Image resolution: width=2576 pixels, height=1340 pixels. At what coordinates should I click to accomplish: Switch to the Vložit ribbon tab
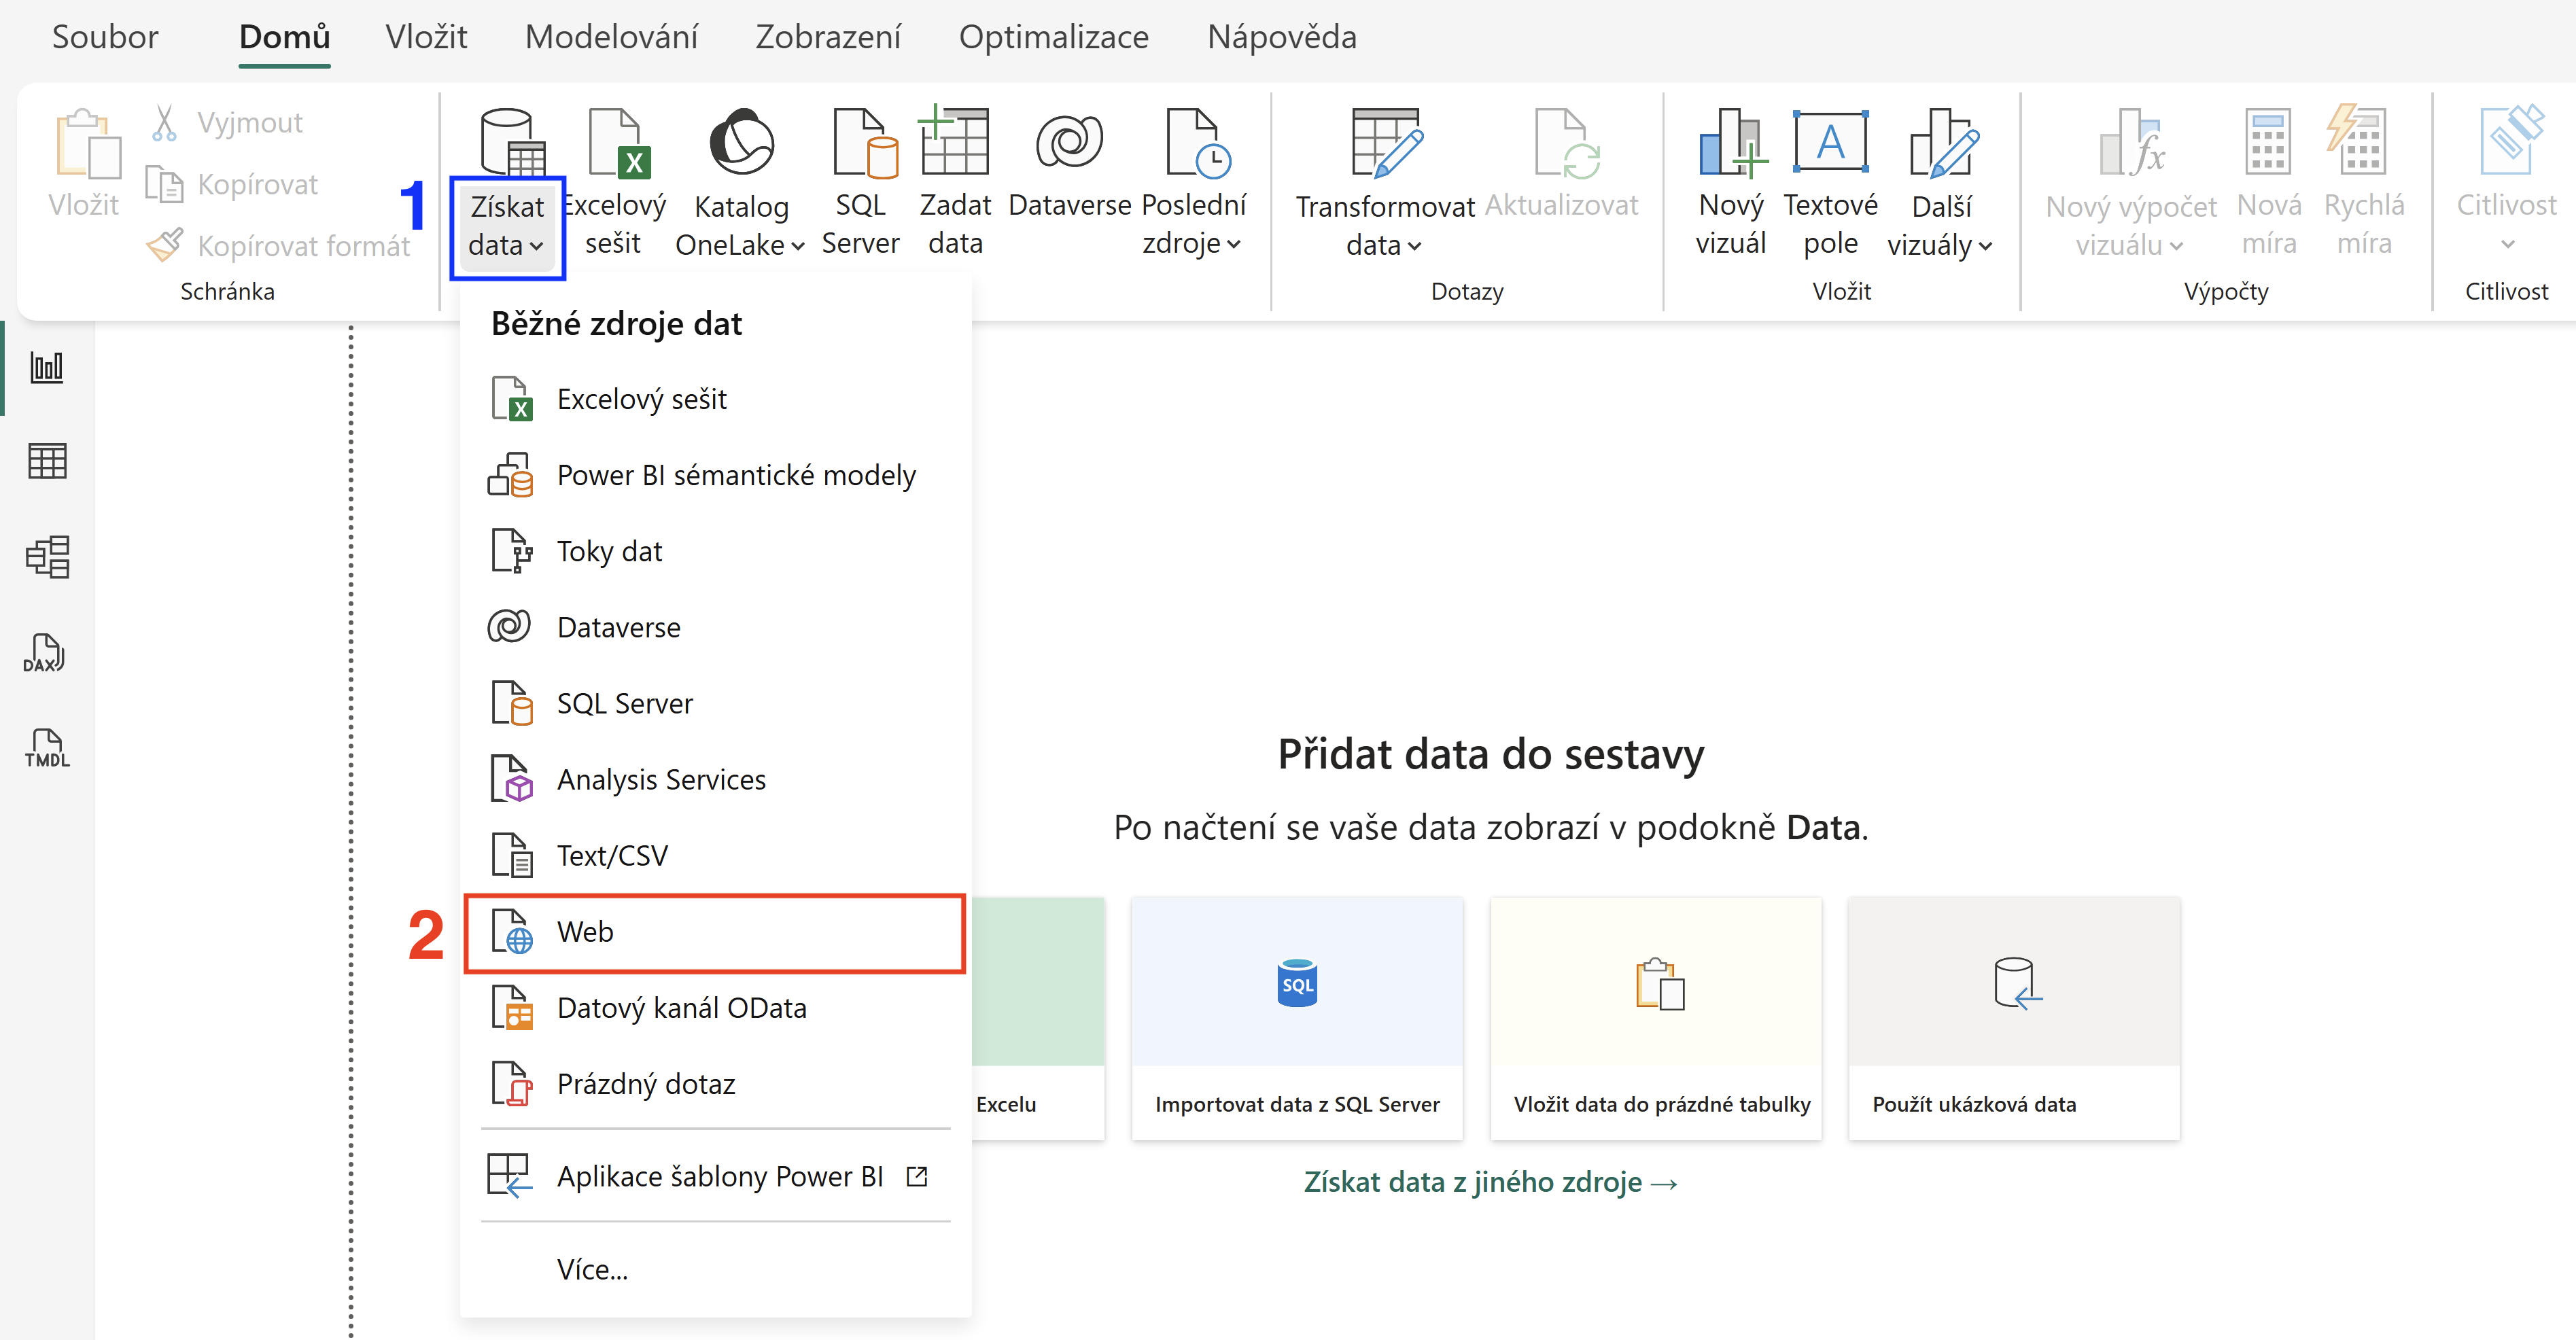pos(426,37)
